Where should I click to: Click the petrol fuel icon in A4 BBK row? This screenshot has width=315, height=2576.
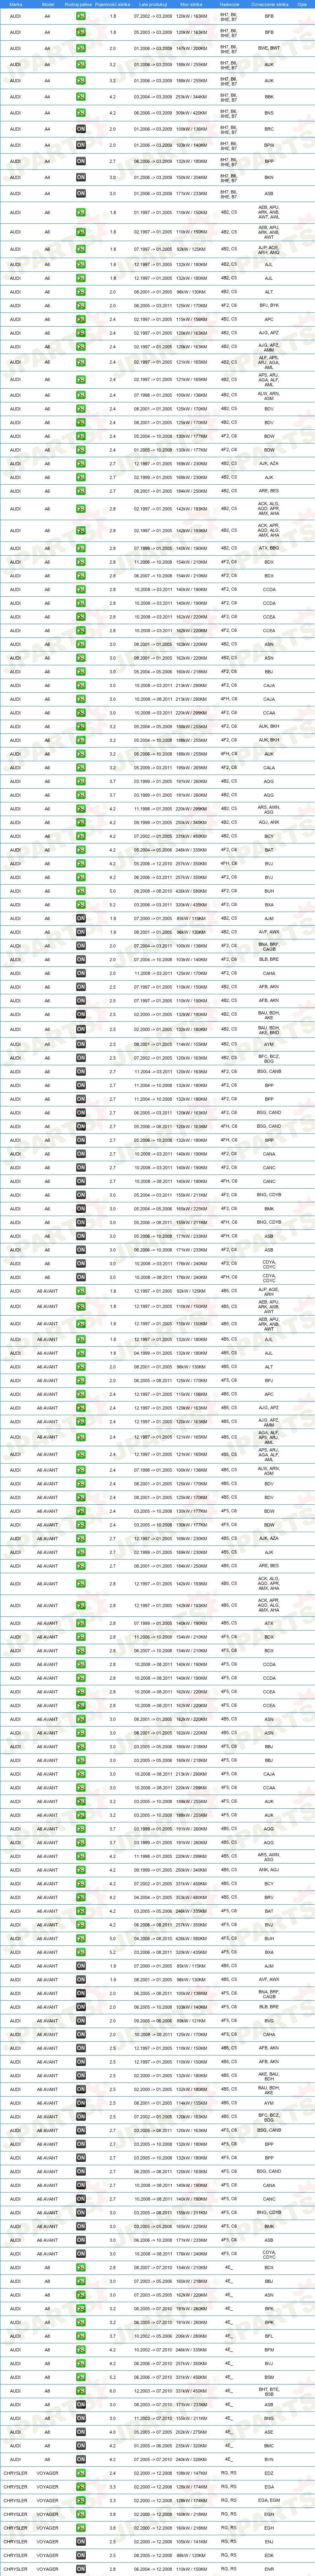(x=81, y=97)
